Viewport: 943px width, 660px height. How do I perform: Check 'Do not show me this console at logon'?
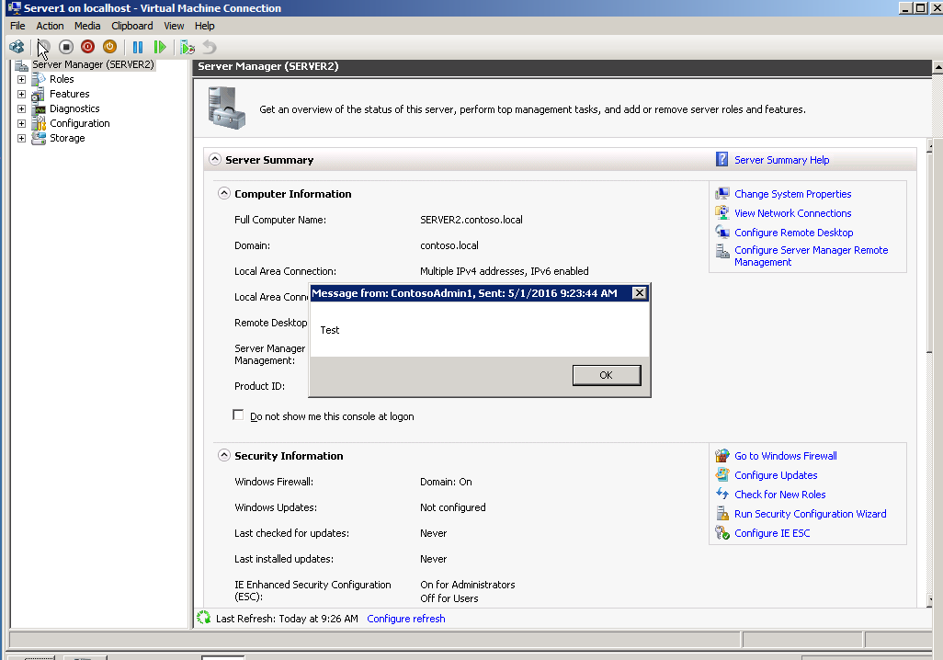tap(238, 415)
